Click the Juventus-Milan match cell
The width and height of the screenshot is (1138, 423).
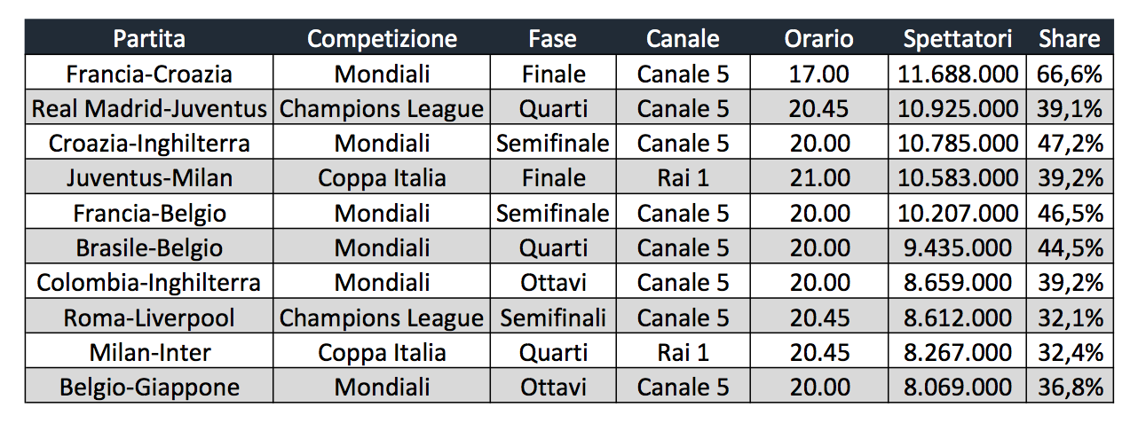[149, 178]
